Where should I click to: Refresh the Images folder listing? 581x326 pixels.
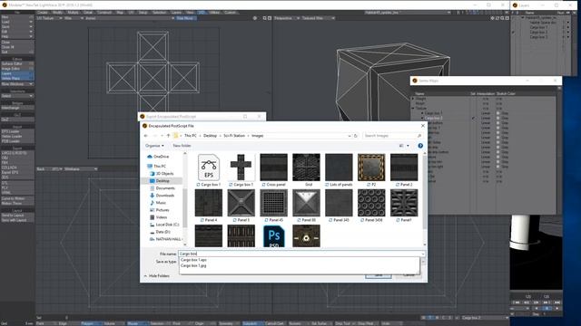pyautogui.click(x=355, y=136)
